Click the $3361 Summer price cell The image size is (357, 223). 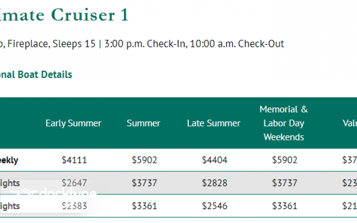pyautogui.click(x=144, y=206)
